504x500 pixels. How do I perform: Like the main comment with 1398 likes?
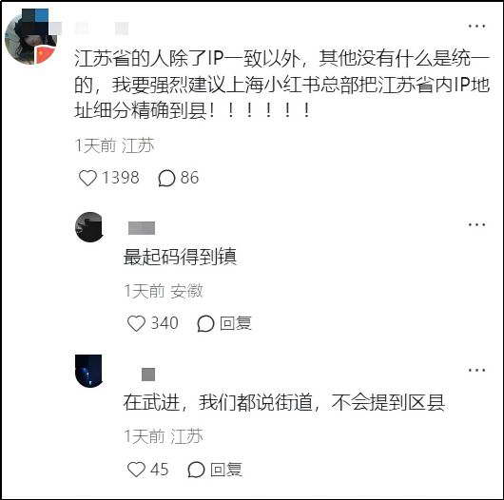coord(87,178)
